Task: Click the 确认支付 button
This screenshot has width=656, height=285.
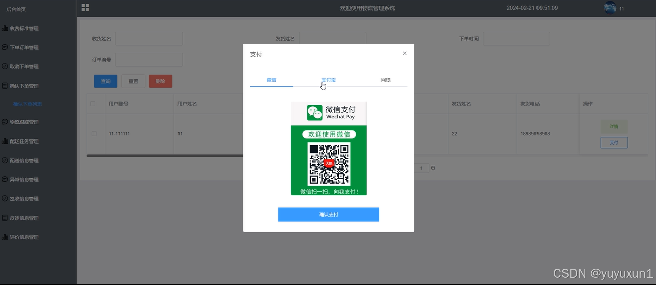Action: pos(329,215)
